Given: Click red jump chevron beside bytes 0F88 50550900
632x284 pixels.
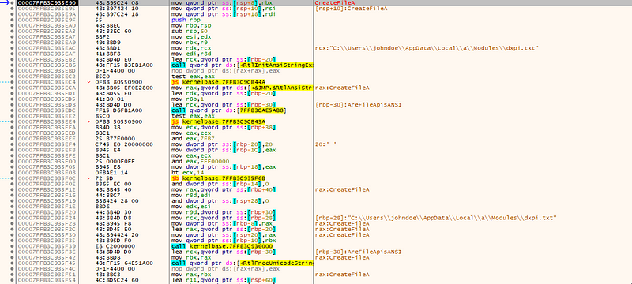Looking at the screenshot, I should click(x=88, y=121).
